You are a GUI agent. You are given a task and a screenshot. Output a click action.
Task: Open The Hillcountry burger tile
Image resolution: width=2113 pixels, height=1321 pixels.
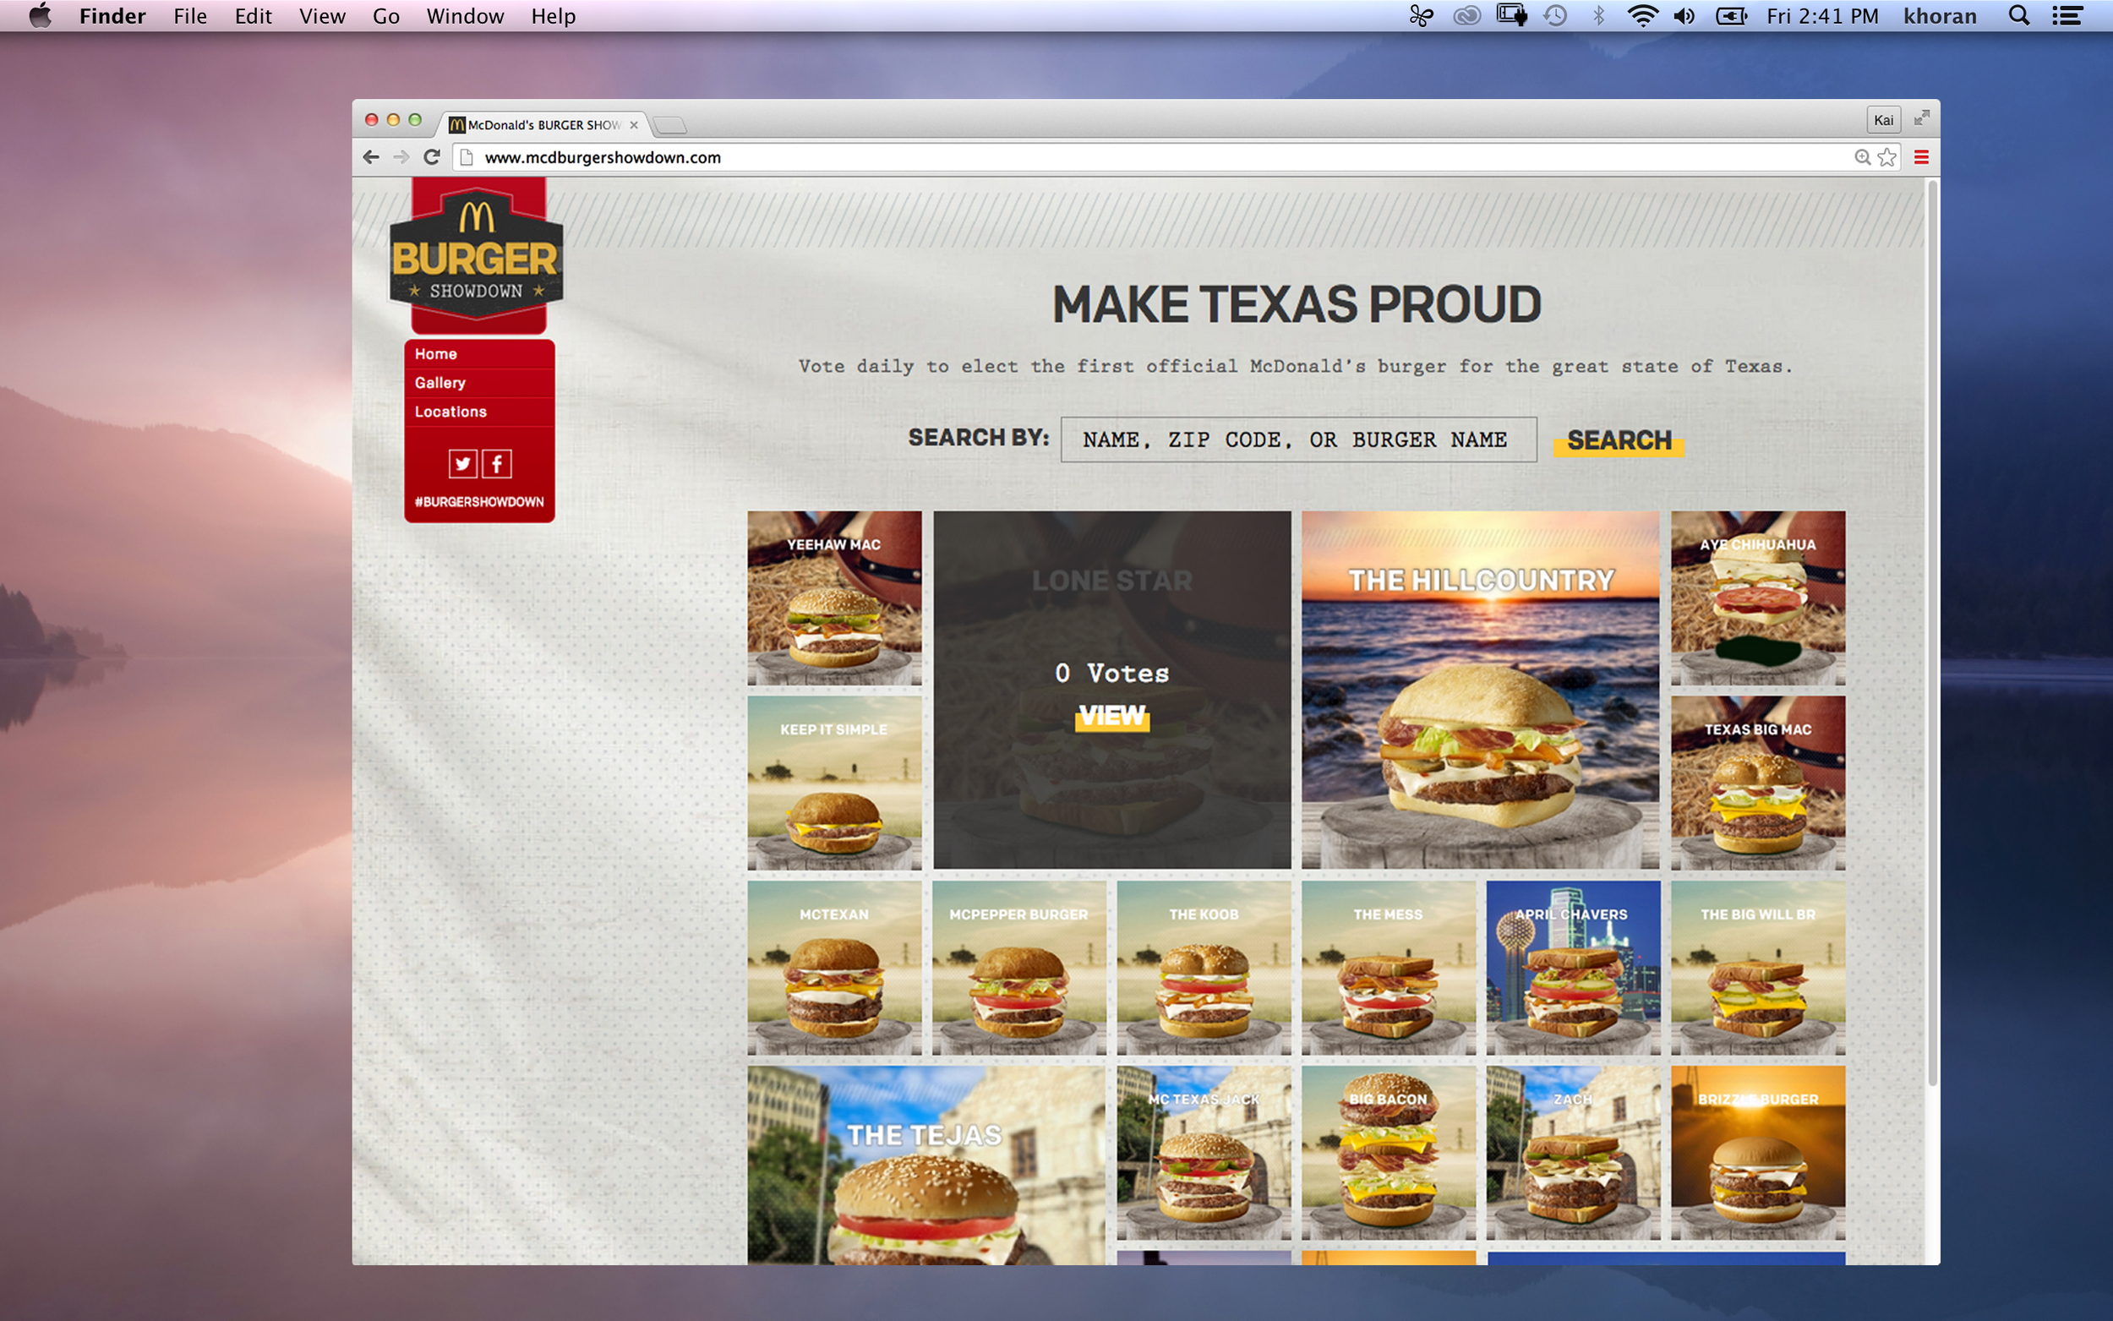pyautogui.click(x=1480, y=691)
